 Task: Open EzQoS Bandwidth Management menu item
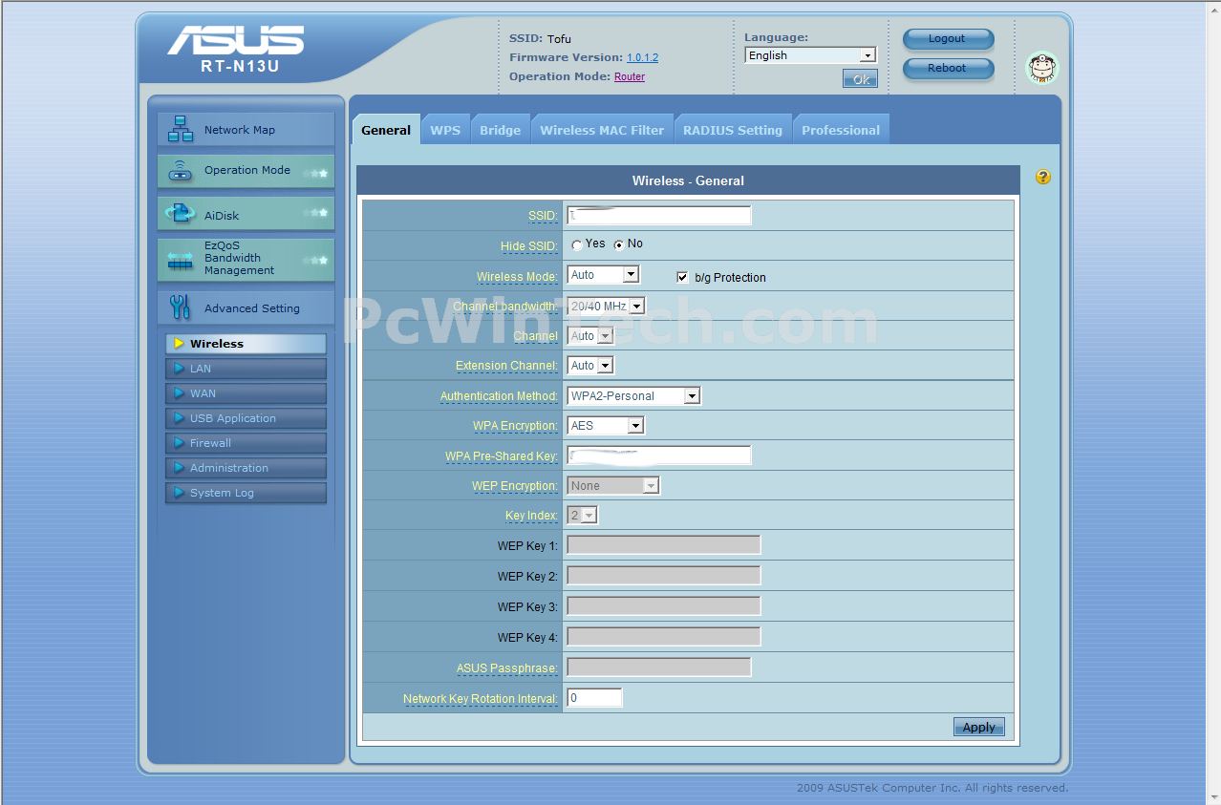[x=246, y=259]
